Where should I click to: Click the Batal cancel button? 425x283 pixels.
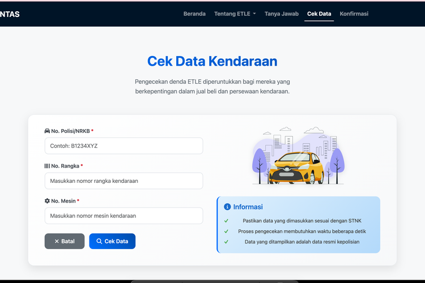click(65, 241)
